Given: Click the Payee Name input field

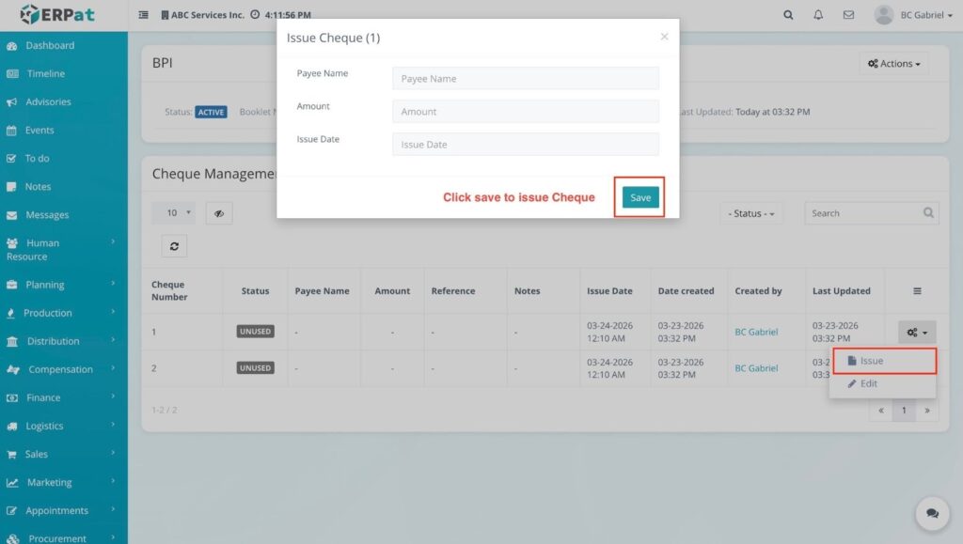Looking at the screenshot, I should (x=525, y=79).
